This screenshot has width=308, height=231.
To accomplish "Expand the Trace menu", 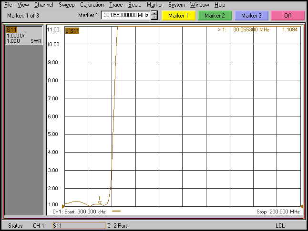I will pos(116,5).
